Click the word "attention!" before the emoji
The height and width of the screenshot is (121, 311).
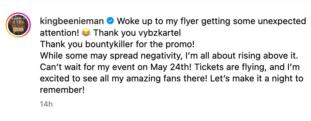click(x=60, y=33)
